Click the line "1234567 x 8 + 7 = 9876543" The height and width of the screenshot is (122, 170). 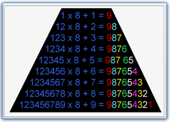coord(86,82)
